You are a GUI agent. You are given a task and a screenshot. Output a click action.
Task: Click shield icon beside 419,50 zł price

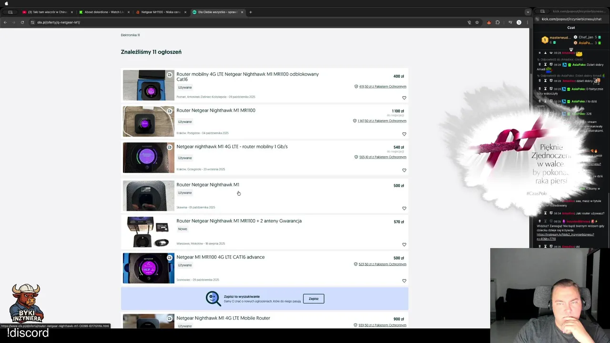(356, 87)
